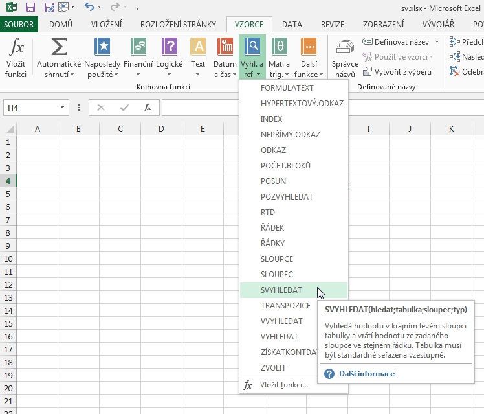484x414 pixels.
Task: Click inside the formula bar input
Action: (x=323, y=108)
